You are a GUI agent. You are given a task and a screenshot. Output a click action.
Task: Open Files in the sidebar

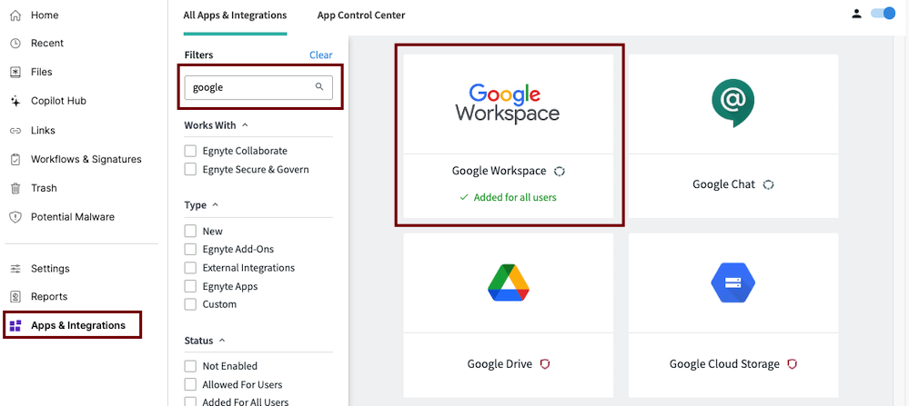tap(41, 73)
